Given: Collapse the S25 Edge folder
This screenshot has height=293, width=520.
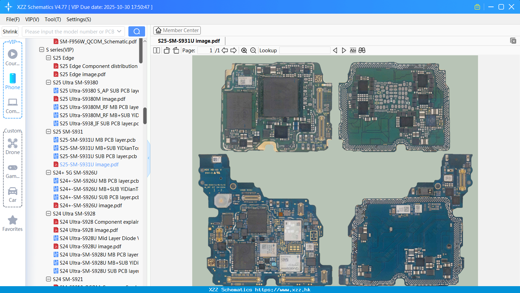Looking at the screenshot, I should pos(48,58).
